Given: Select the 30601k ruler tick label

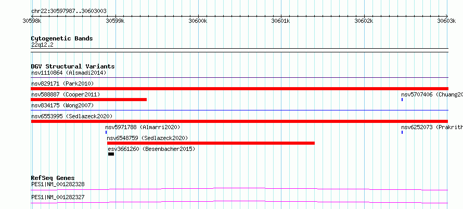Looking at the screenshot, I should (x=281, y=21).
